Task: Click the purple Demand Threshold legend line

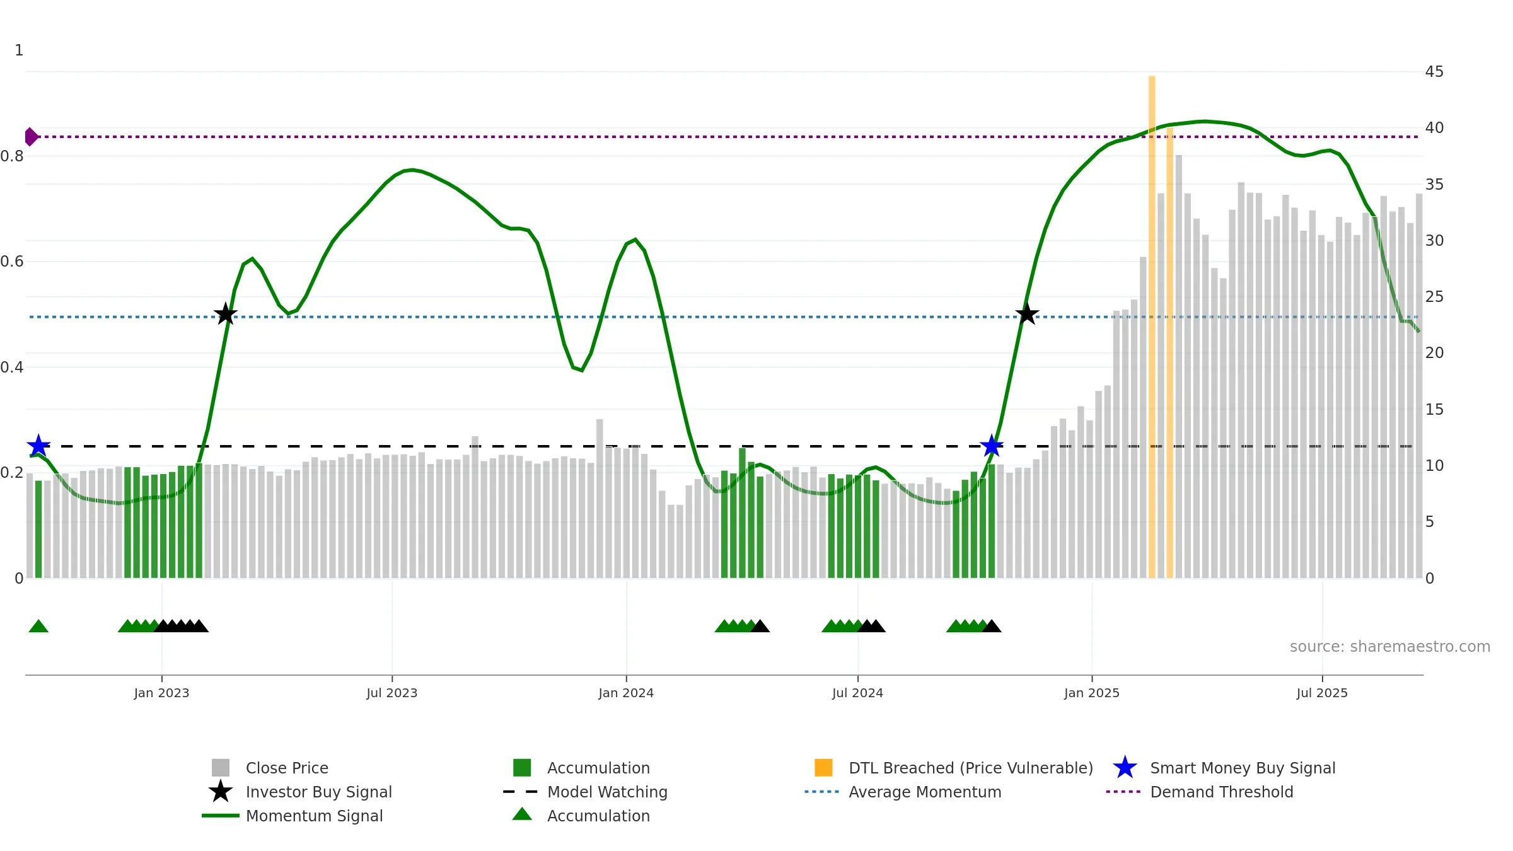Action: (x=1123, y=792)
